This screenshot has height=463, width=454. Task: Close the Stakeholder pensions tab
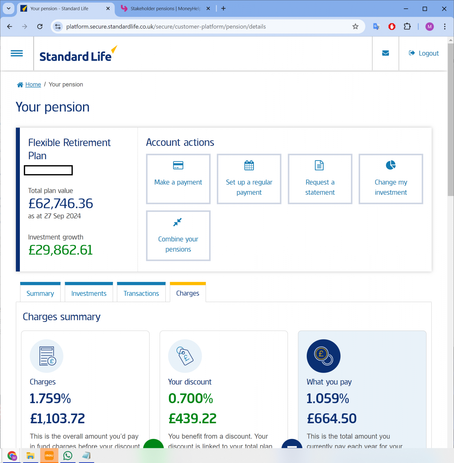208,9
